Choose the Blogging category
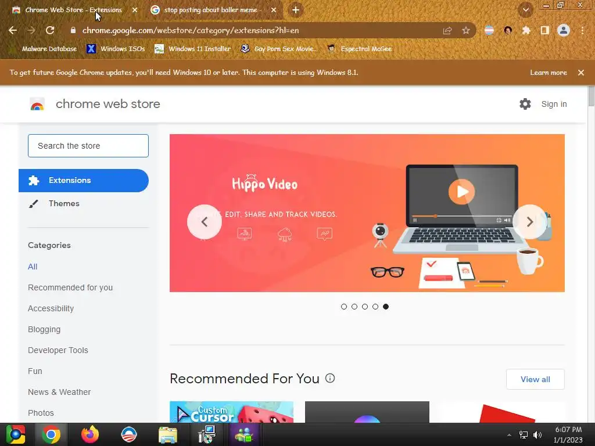The image size is (595, 446). click(44, 329)
